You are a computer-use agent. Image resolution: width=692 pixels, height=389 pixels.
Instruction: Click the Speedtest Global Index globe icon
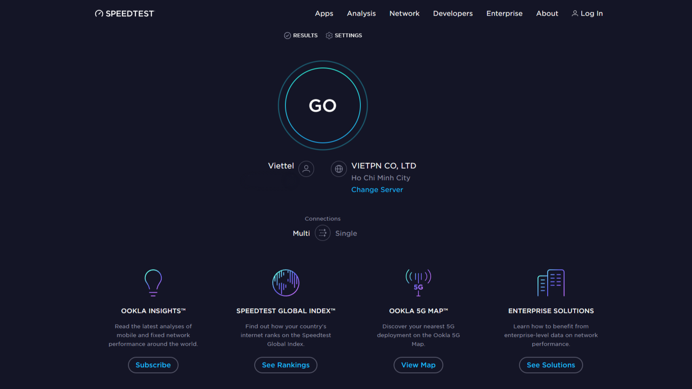tap(285, 283)
